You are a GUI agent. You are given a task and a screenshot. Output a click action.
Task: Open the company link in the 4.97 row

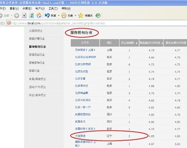tap(85, 143)
